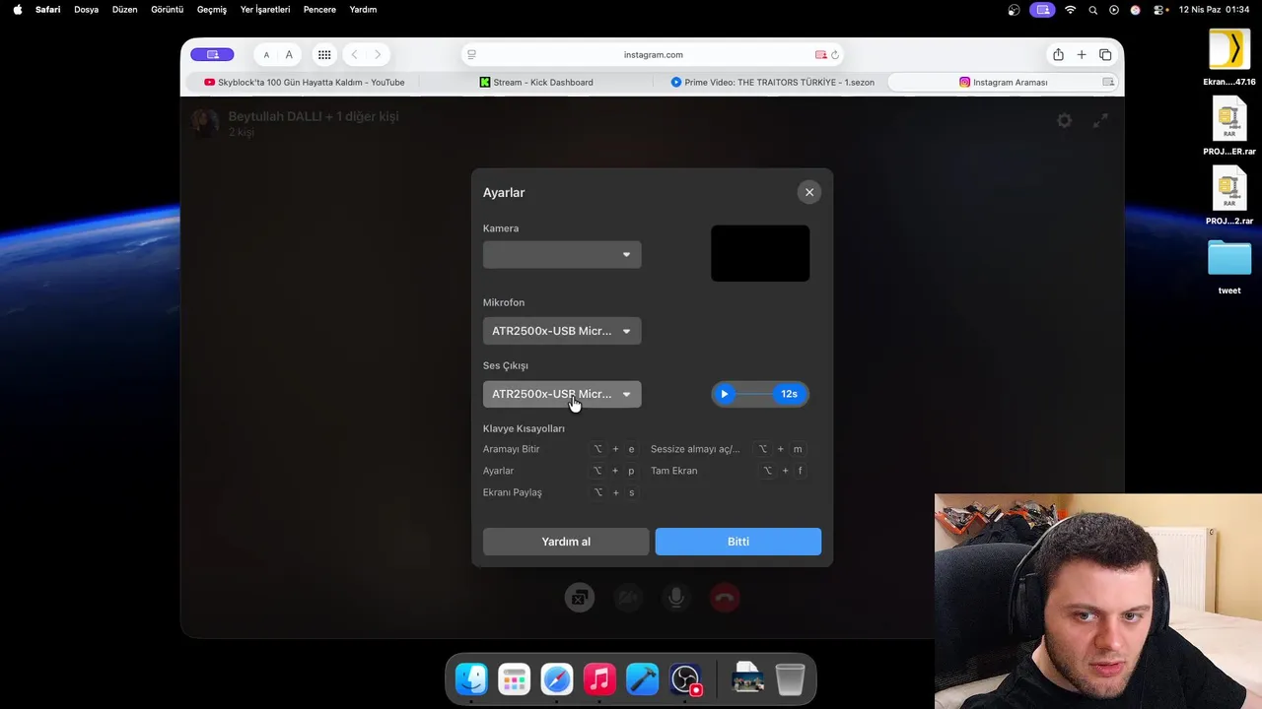Open the Dosya menu
The width and height of the screenshot is (1262, 709).
click(x=87, y=10)
